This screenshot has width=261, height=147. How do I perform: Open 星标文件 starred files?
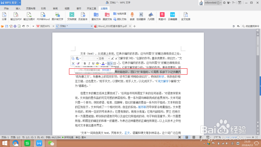click(96, 16)
